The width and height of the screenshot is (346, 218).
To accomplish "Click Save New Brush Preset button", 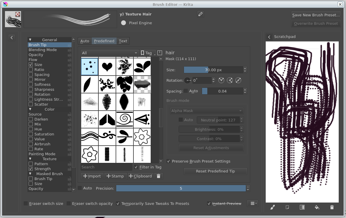I will 316,15.
